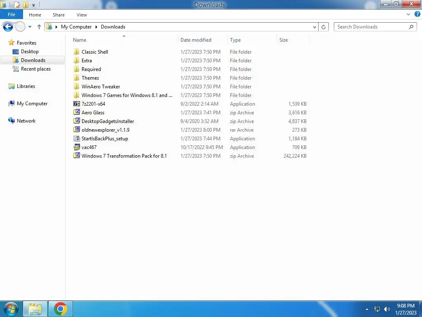
Task: Focus the Search Downloads field
Action: click(375, 27)
